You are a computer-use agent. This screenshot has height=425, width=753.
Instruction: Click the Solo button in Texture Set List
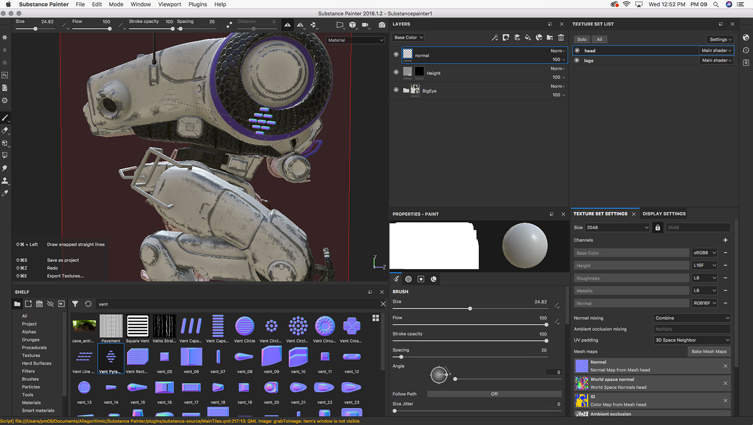pos(582,39)
